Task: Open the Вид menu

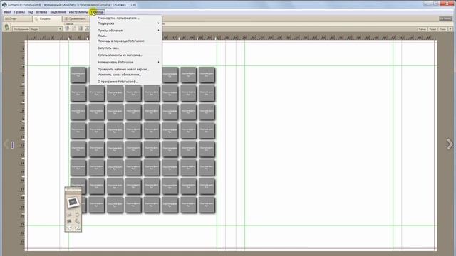Action: pyautogui.click(x=30, y=12)
